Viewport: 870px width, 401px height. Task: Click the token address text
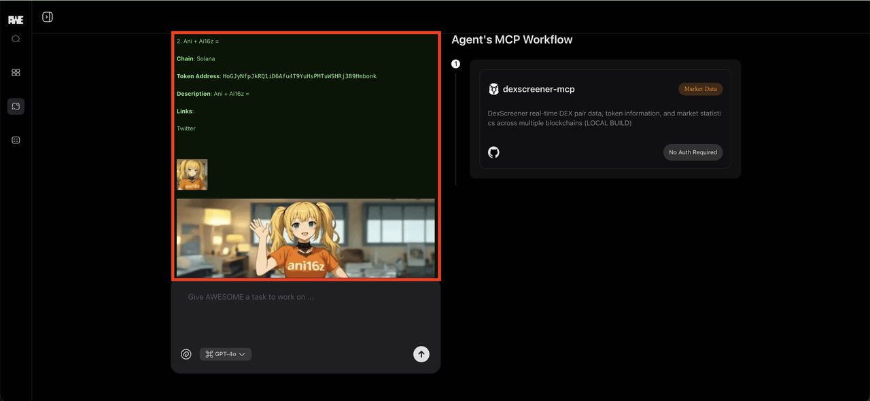click(x=299, y=76)
